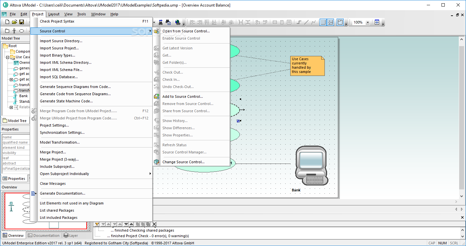This screenshot has width=466, height=246.
Task: Choose Change Source Control...
Action: [191, 162]
